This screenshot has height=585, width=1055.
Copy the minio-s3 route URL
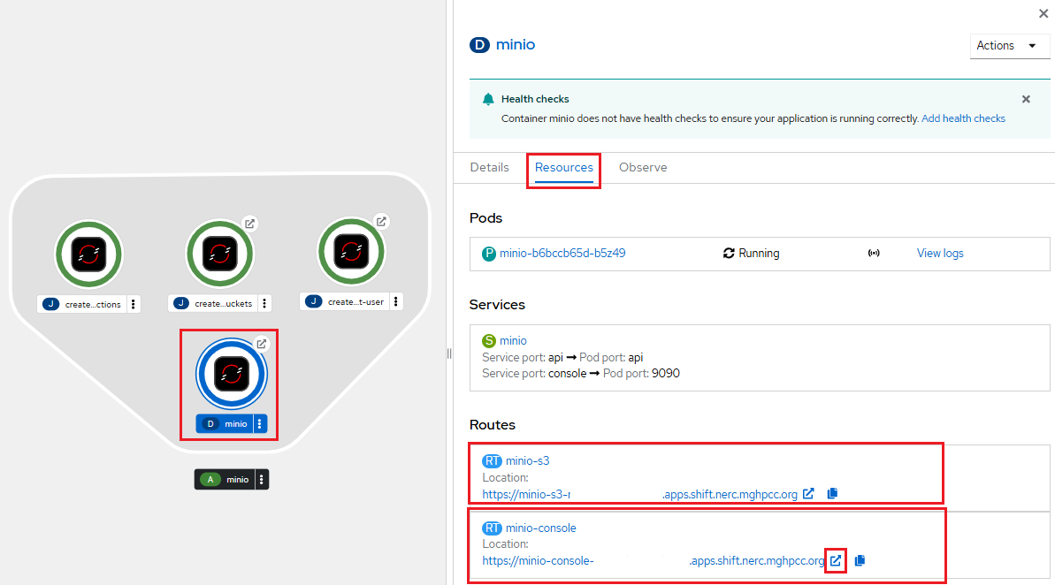(832, 494)
